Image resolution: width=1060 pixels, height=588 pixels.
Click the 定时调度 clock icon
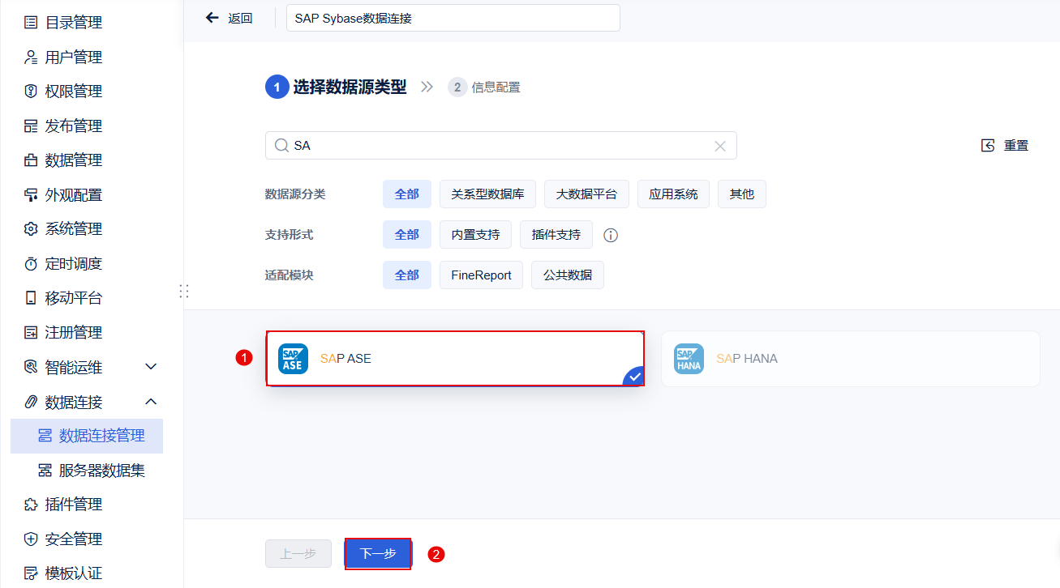[31, 264]
